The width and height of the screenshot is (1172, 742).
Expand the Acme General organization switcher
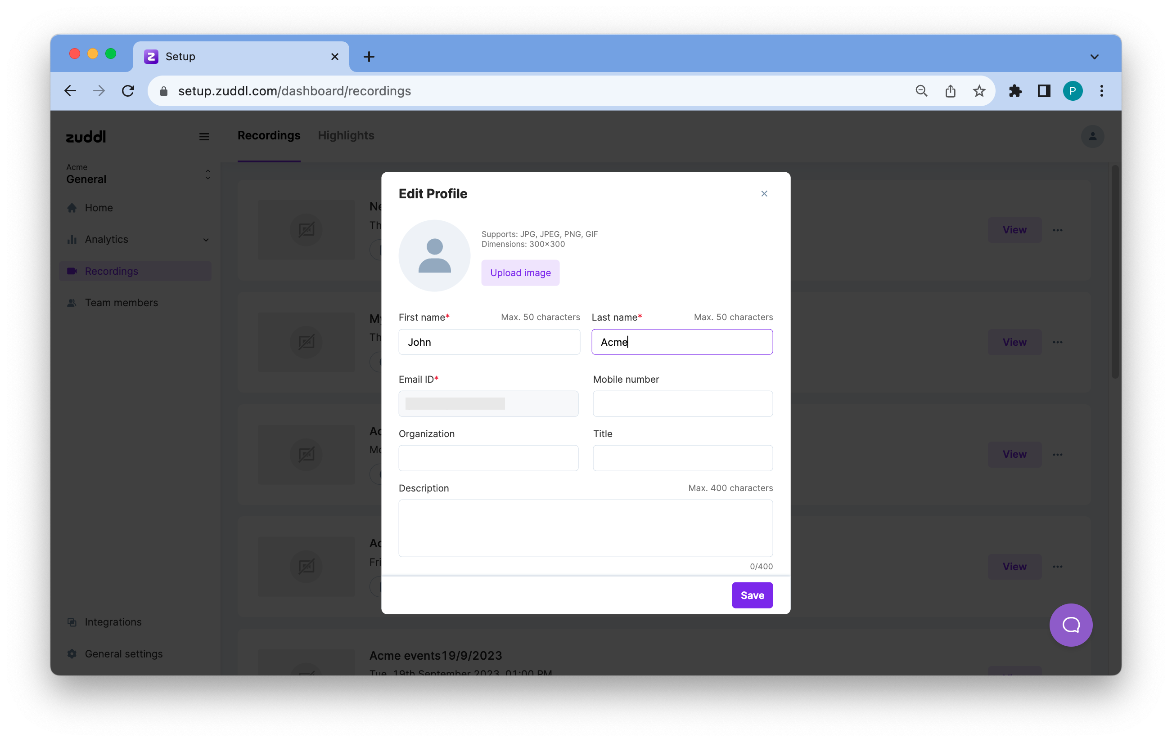tap(208, 174)
